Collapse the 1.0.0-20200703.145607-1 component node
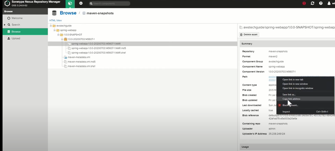Viewport: 335px width, 151px height. point(62,39)
